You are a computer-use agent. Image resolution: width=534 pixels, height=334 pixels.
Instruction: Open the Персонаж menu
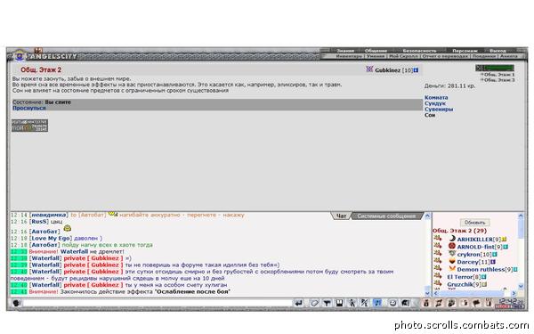coord(465,51)
